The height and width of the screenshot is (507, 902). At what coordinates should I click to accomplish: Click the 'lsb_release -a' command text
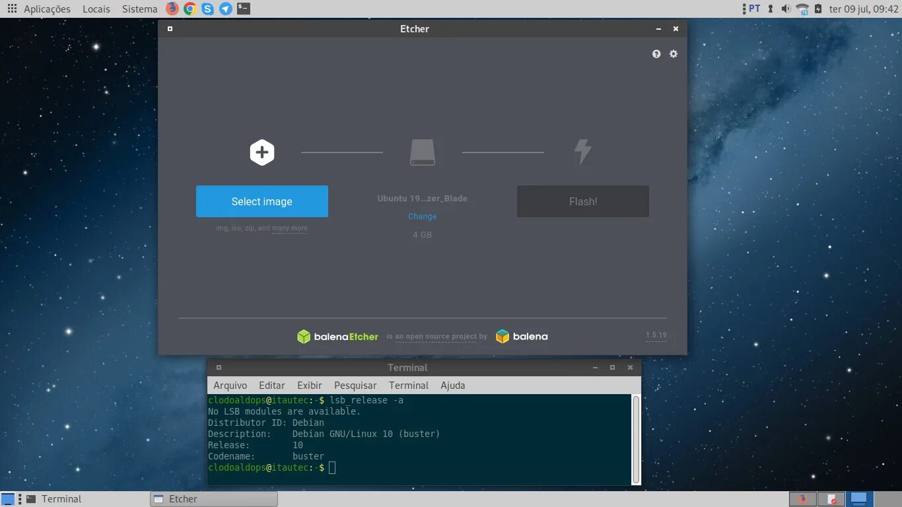click(x=366, y=400)
